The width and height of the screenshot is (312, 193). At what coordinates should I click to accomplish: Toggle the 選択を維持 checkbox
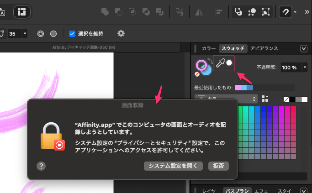[x=72, y=33]
